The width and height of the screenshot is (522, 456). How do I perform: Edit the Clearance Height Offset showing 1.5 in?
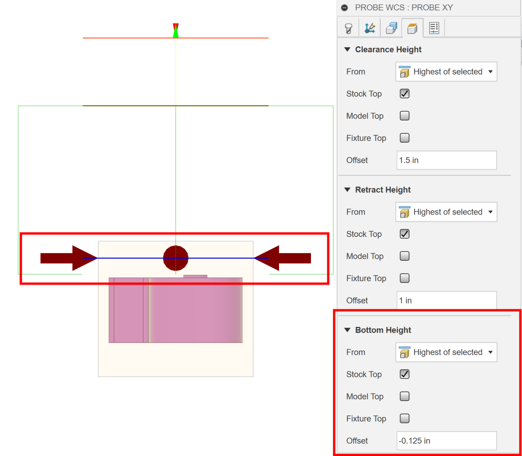point(446,160)
